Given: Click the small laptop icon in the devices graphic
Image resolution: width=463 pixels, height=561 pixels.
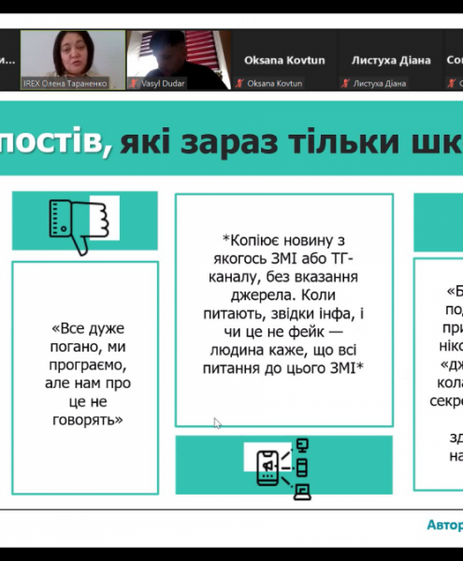Looking at the screenshot, I should pyautogui.click(x=303, y=492).
